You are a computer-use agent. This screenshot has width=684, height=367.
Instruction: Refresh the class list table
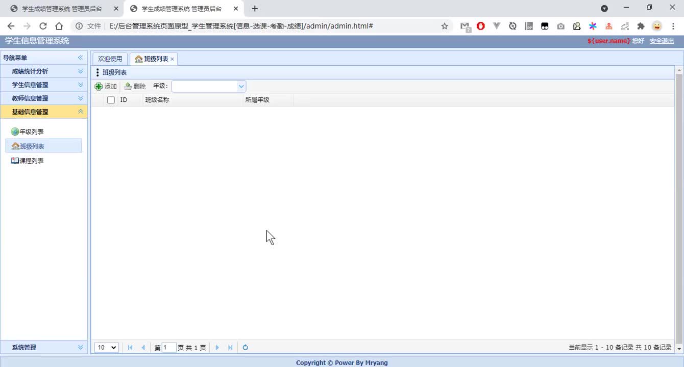click(x=245, y=348)
